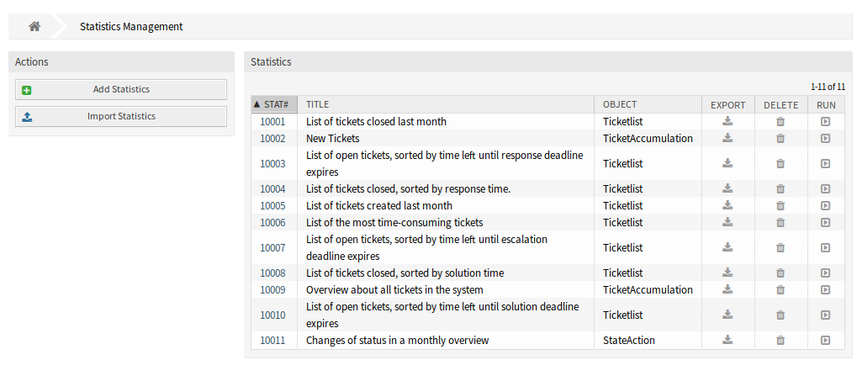Run statistic 10001 closed last month
The height and width of the screenshot is (376, 862).
point(825,121)
